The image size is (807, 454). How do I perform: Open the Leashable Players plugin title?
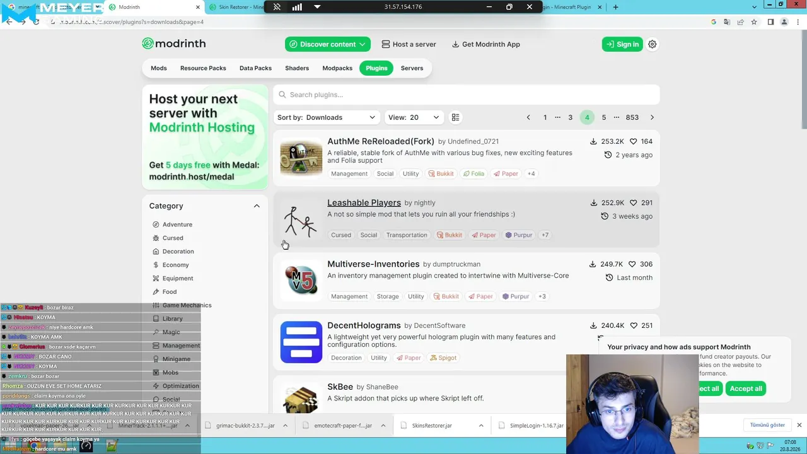[x=364, y=202]
